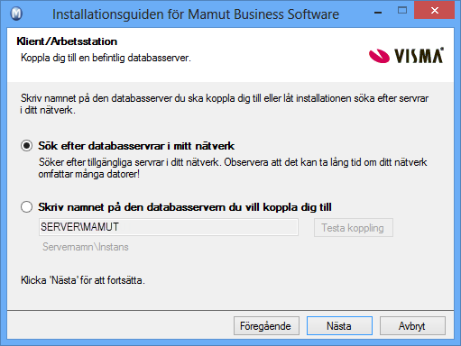The image size is (461, 346).
Task: Continue with the Nästa button
Action: point(339,326)
